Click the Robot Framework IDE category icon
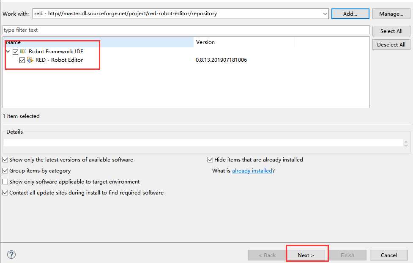This screenshot has height=263, width=413. (x=23, y=52)
